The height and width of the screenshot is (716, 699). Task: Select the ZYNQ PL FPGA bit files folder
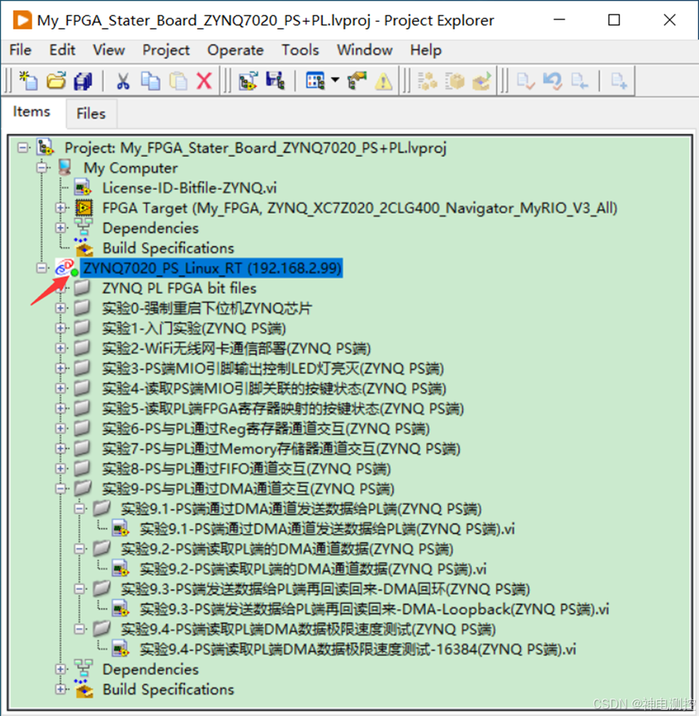pos(179,288)
